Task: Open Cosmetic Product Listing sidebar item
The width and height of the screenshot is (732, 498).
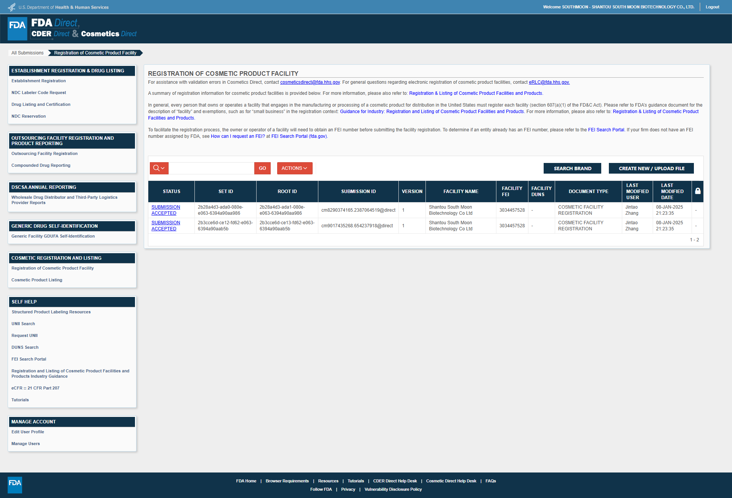Action: click(x=37, y=280)
